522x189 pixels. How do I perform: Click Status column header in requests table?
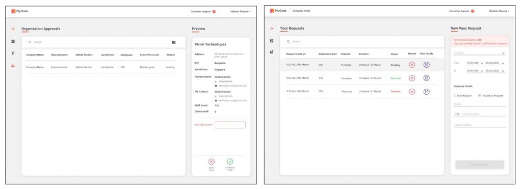coord(394,54)
